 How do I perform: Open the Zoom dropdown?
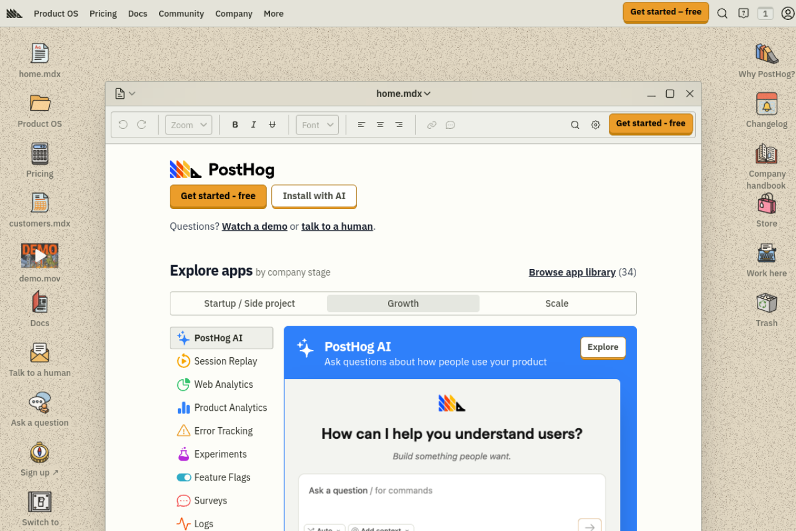click(188, 125)
